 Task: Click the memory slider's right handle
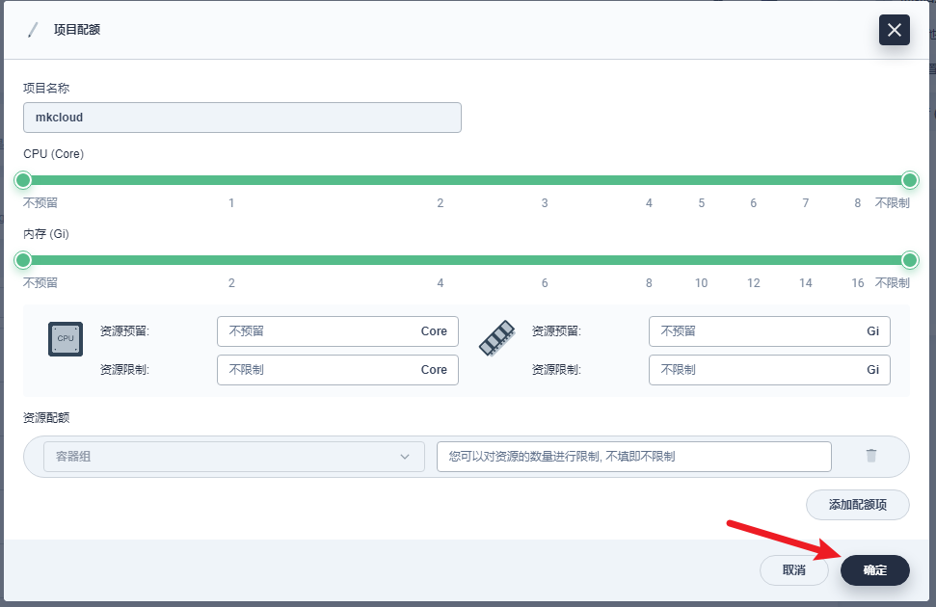909,260
